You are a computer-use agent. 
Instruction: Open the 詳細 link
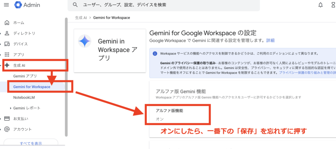270,40
